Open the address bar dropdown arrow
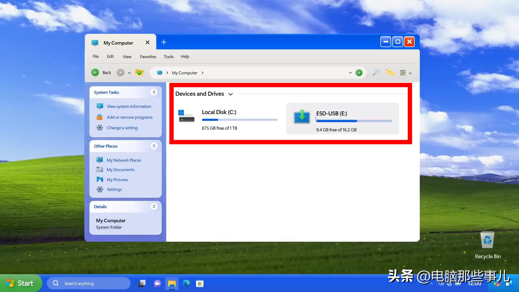 click(350, 72)
